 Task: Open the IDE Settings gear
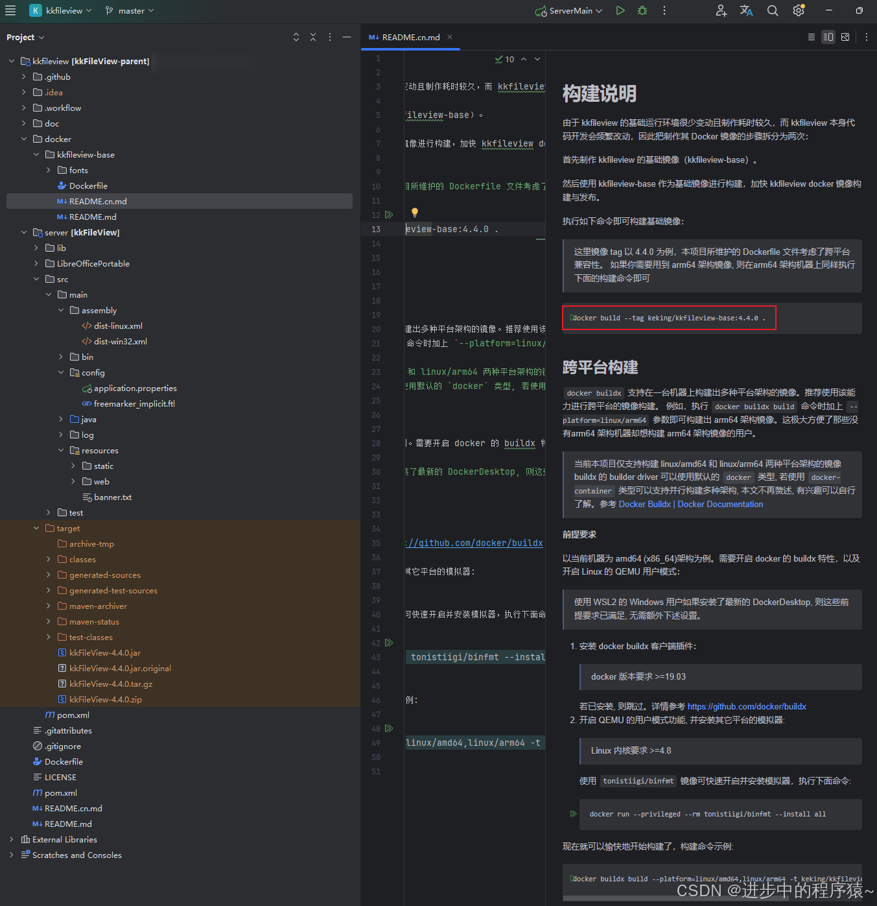pyautogui.click(x=798, y=10)
